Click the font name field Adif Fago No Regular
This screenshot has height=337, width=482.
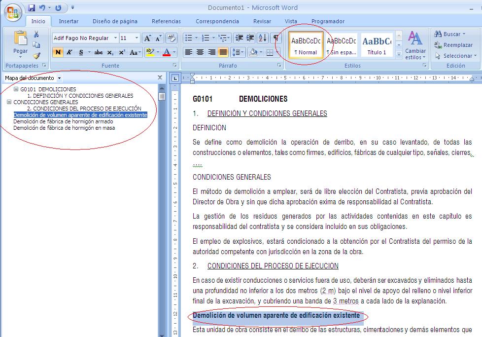coord(82,38)
